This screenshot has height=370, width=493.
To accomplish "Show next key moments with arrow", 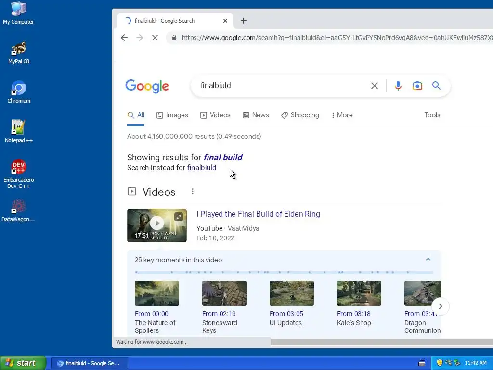I will coord(440,306).
